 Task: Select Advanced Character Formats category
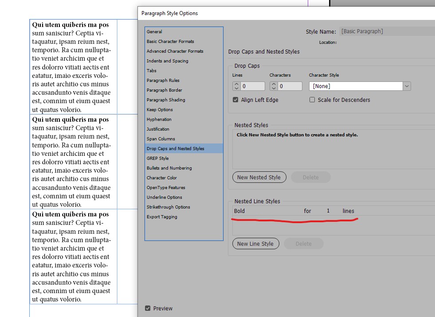[x=184, y=51]
